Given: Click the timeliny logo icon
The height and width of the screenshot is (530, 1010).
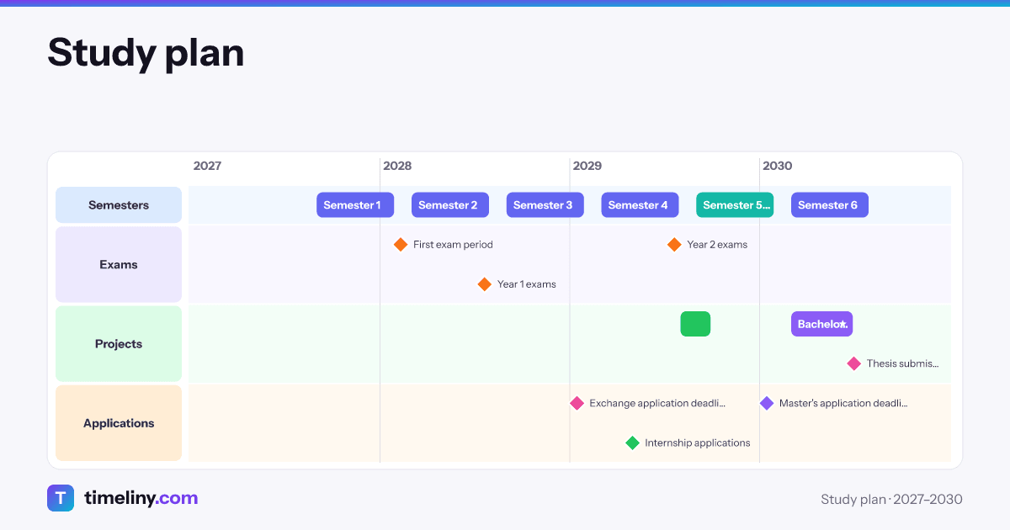Looking at the screenshot, I should (x=61, y=498).
